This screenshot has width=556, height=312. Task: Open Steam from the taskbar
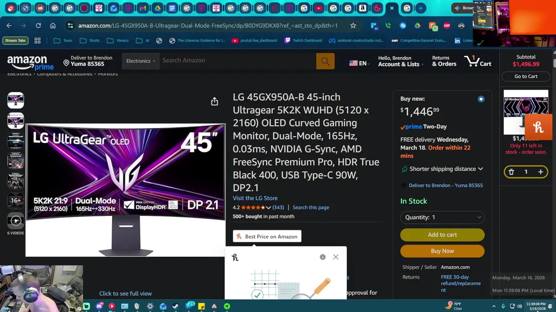click(x=175, y=306)
